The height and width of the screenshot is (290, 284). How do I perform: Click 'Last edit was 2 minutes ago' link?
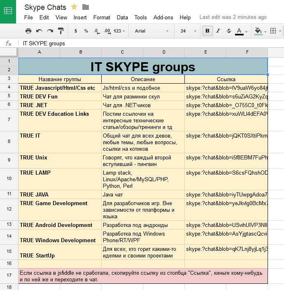tap(233, 17)
